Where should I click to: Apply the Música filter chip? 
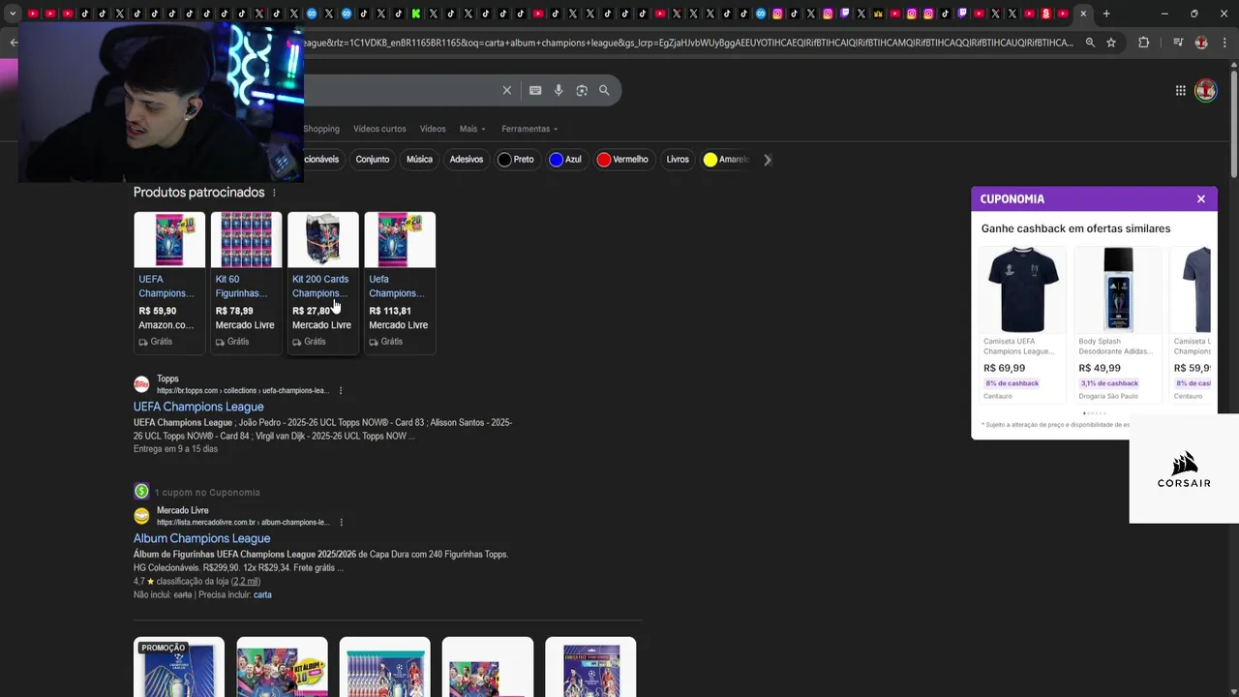419,160
